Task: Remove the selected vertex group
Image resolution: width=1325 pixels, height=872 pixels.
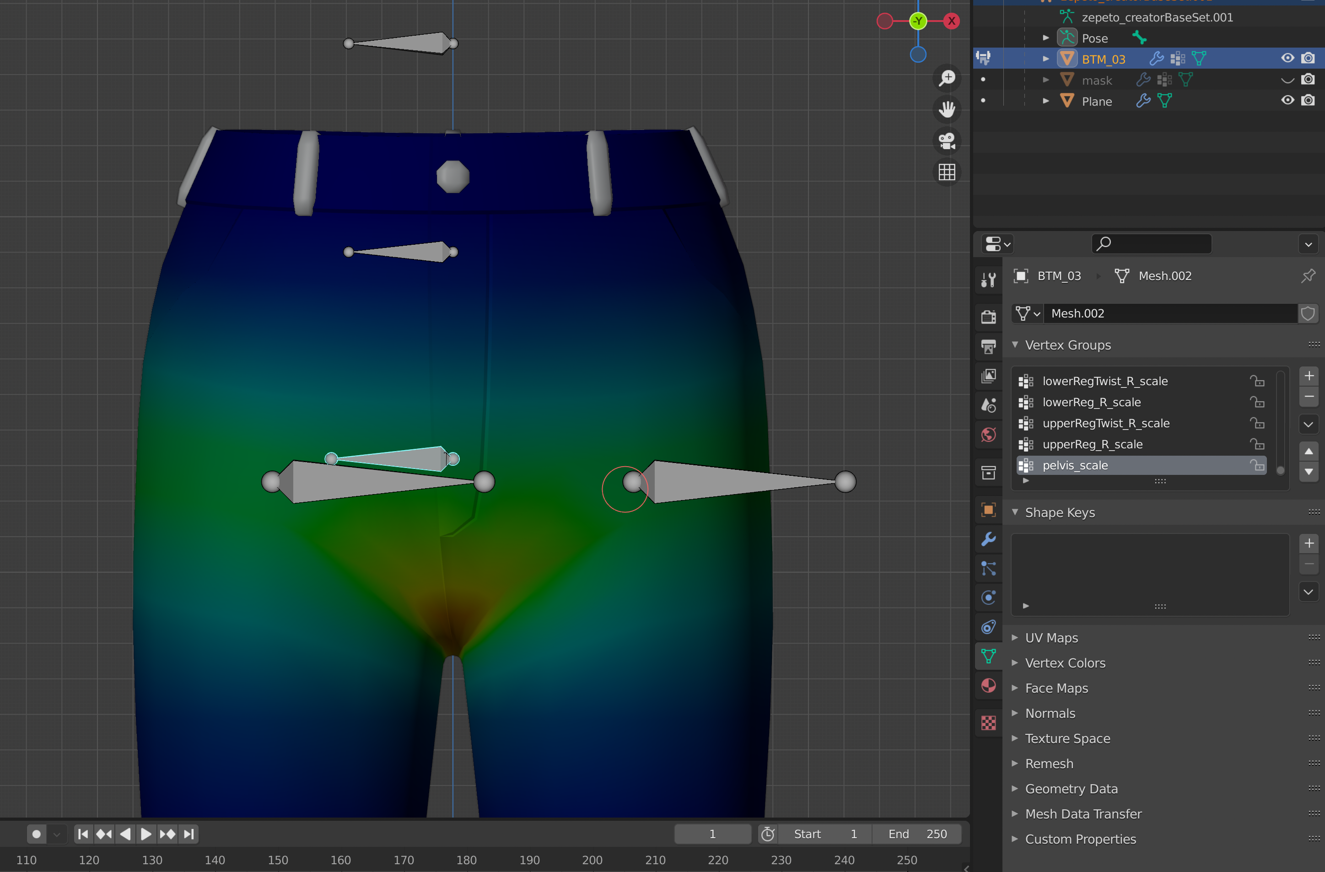Action: click(1309, 397)
